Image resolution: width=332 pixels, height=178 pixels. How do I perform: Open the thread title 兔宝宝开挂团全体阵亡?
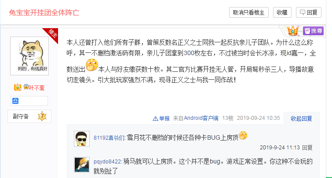(44, 13)
